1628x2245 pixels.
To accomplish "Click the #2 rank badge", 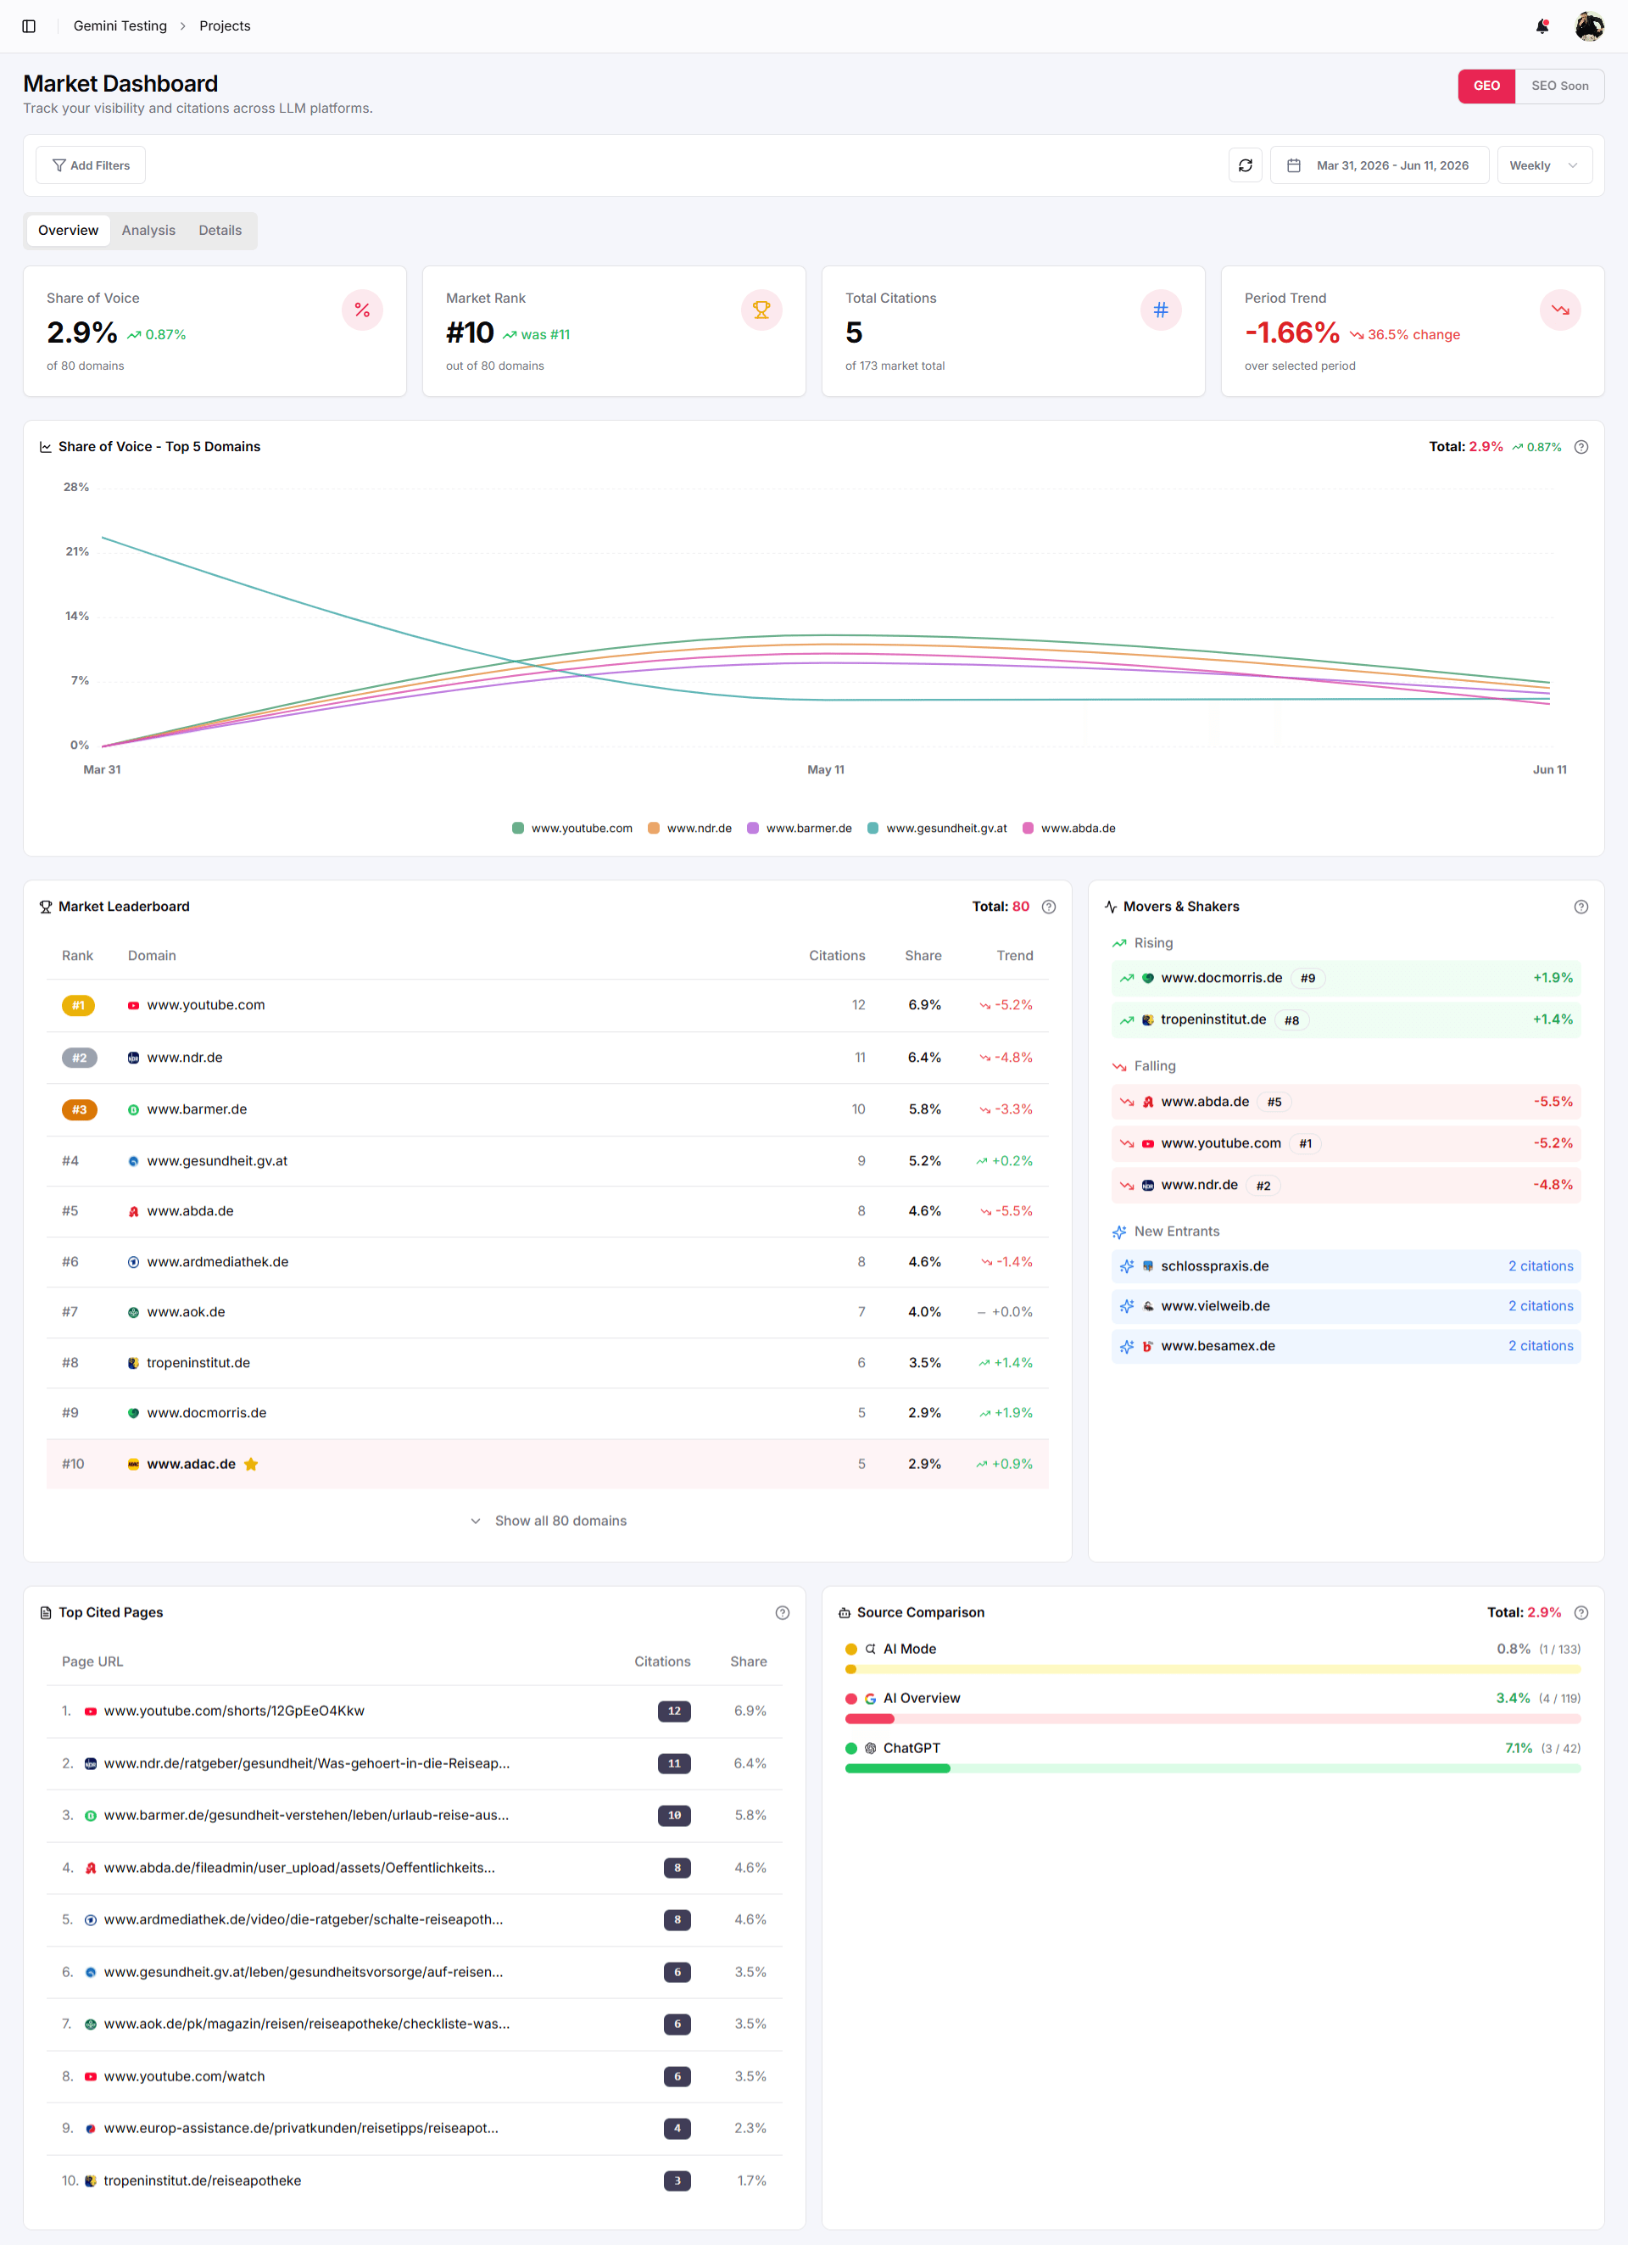I will (x=79, y=1057).
